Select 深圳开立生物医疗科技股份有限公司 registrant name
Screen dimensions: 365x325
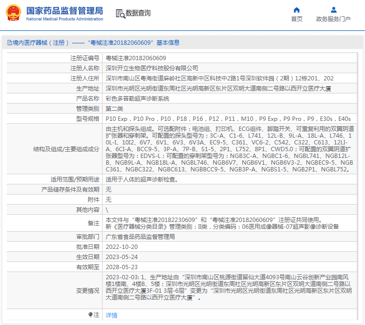click(x=152, y=68)
